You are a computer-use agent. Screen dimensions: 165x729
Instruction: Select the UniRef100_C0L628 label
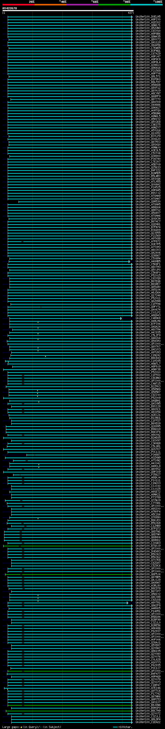click(x=148, y=660)
